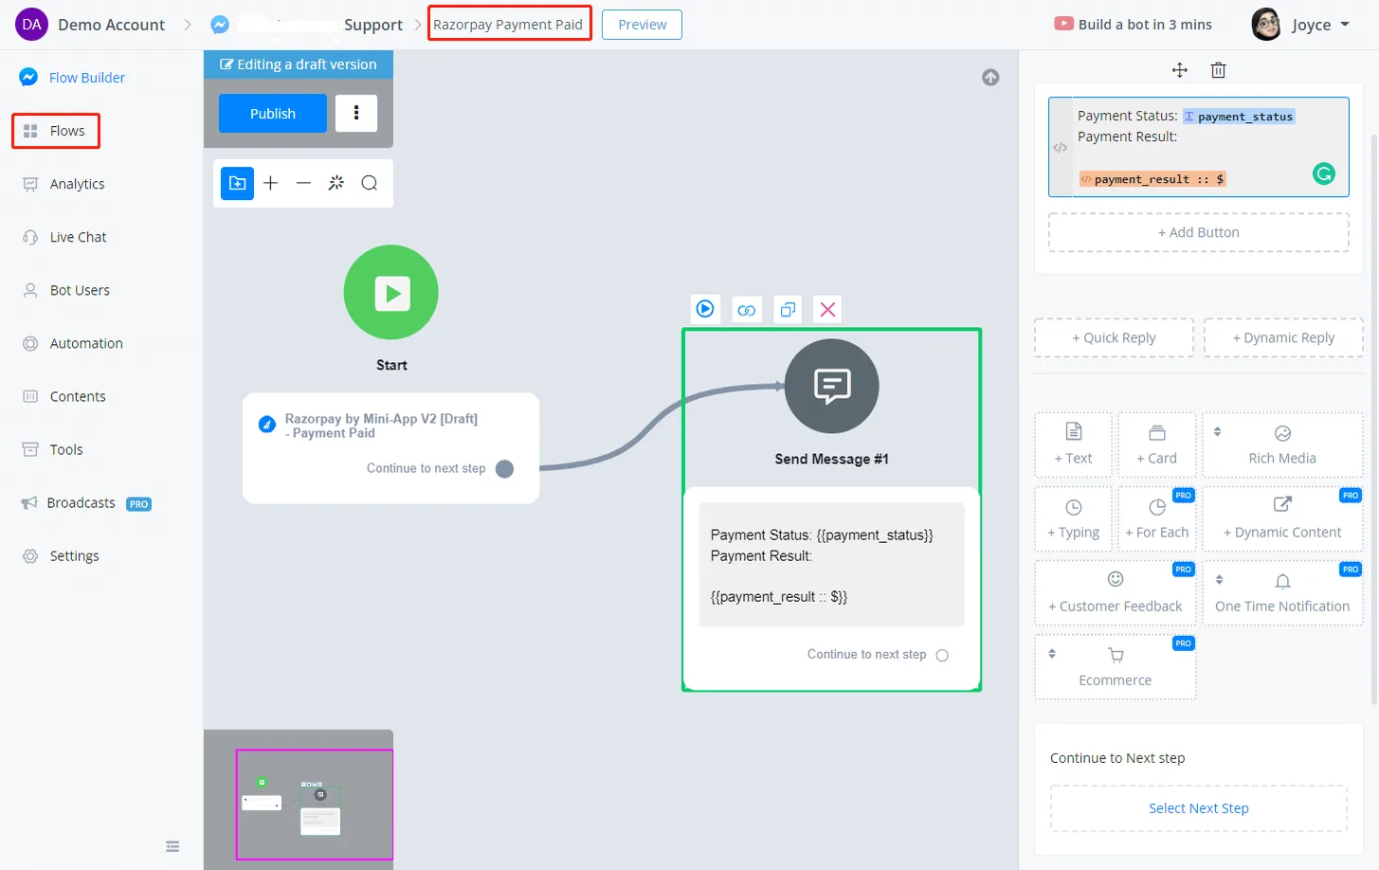The height and width of the screenshot is (870, 1379).
Task: Open Broadcasts in the sidebar
Action: pyautogui.click(x=86, y=503)
